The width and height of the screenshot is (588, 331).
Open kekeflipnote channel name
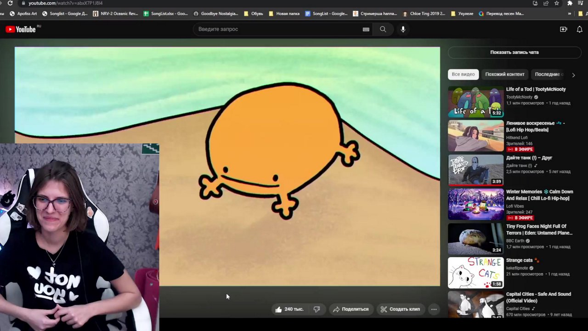point(517,268)
